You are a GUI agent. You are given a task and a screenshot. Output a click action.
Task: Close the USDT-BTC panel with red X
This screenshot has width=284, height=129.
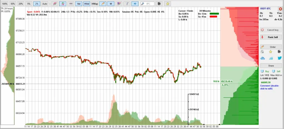[280, 9]
